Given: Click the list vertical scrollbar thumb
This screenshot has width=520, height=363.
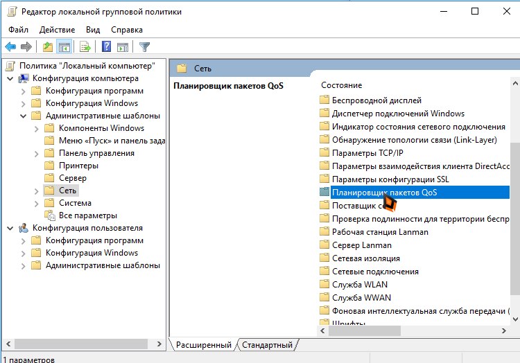Looking at the screenshot, I should [x=515, y=218].
